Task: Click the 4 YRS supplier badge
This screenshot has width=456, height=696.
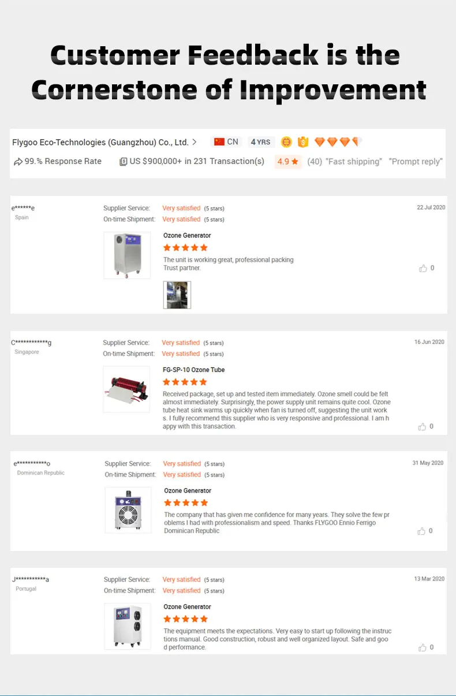Action: pos(260,142)
